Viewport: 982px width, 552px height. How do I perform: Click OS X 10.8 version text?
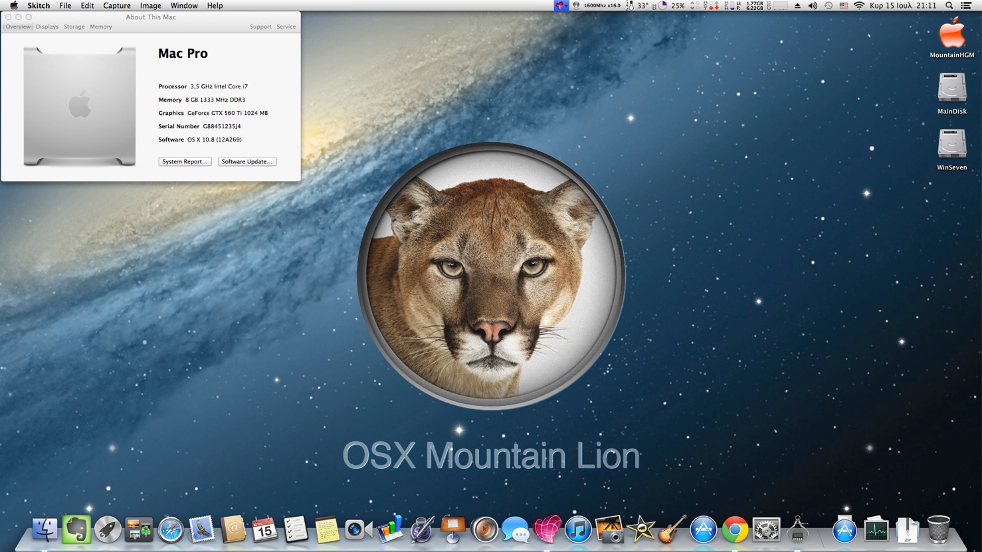point(215,139)
